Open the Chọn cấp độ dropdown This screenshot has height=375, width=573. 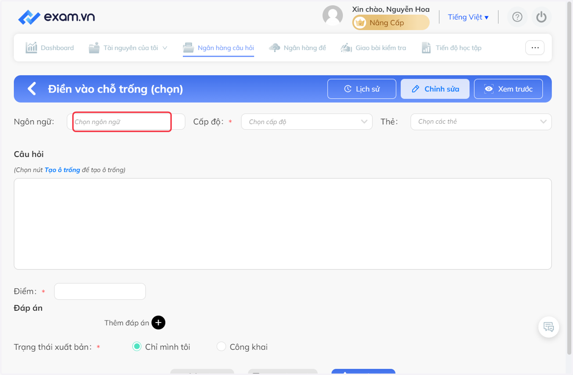pos(307,122)
